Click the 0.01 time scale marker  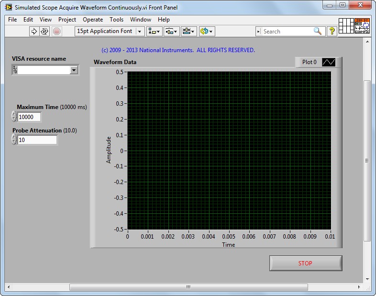(x=330, y=237)
